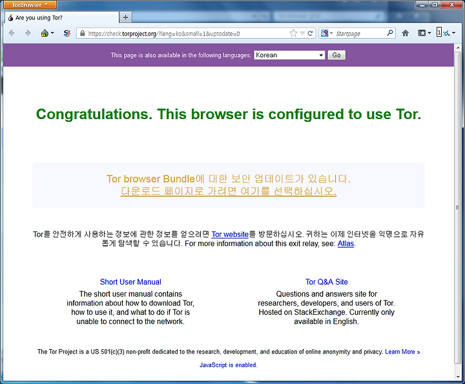This screenshot has width=465, height=384.
Task: Open the Short User Manual link
Action: (x=130, y=282)
